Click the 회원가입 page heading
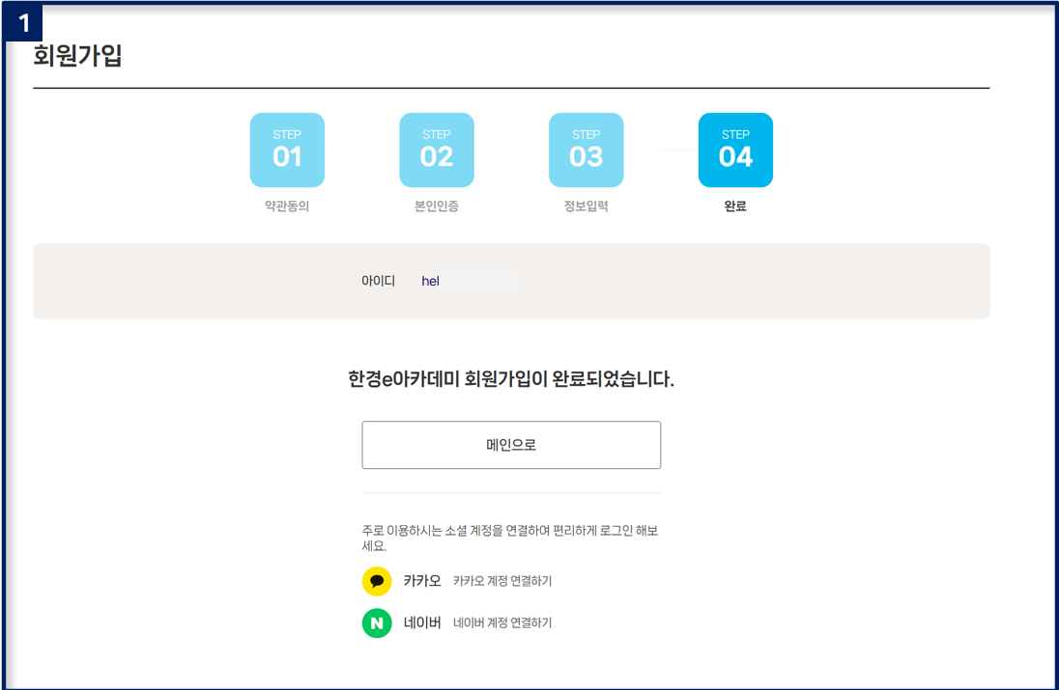The image size is (1059, 690). [77, 55]
